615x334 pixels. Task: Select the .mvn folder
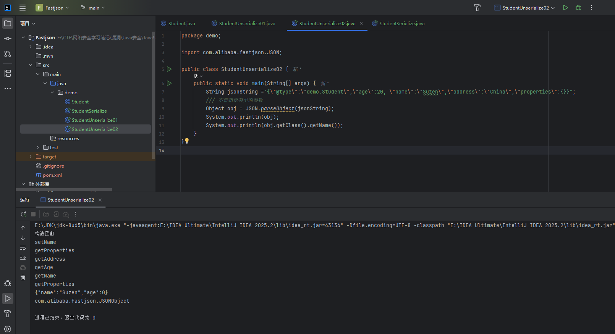point(44,56)
